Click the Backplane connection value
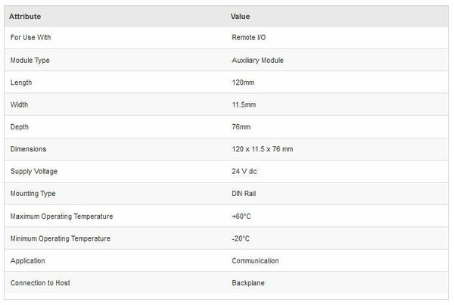This screenshot has height=305, width=454. pyautogui.click(x=249, y=283)
